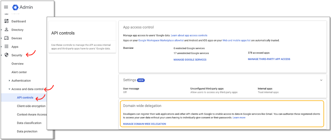Open Client-side encryption
Viewport: 331px width, 140px height.
tap(31, 106)
